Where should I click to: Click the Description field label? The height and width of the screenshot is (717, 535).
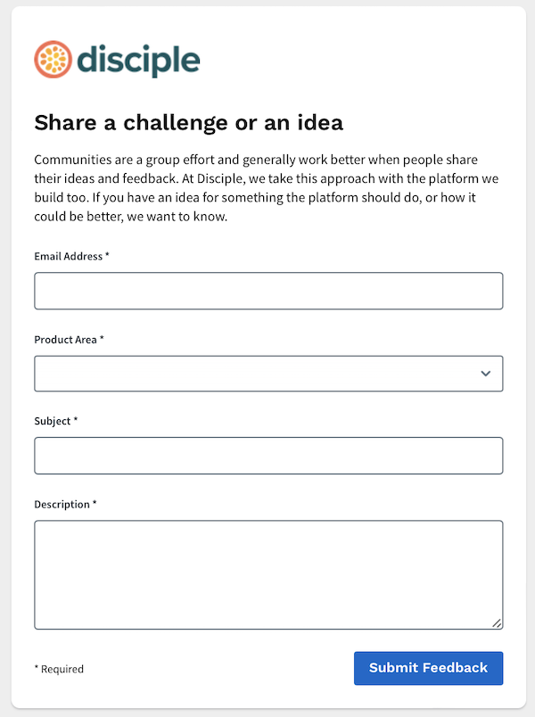62,505
